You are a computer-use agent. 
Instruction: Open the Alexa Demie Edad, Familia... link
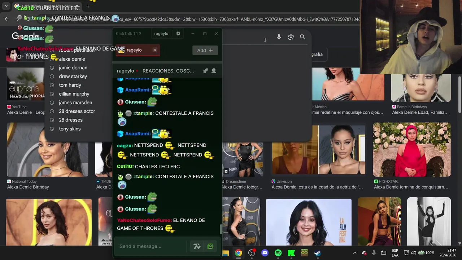pyautogui.click(x=420, y=112)
